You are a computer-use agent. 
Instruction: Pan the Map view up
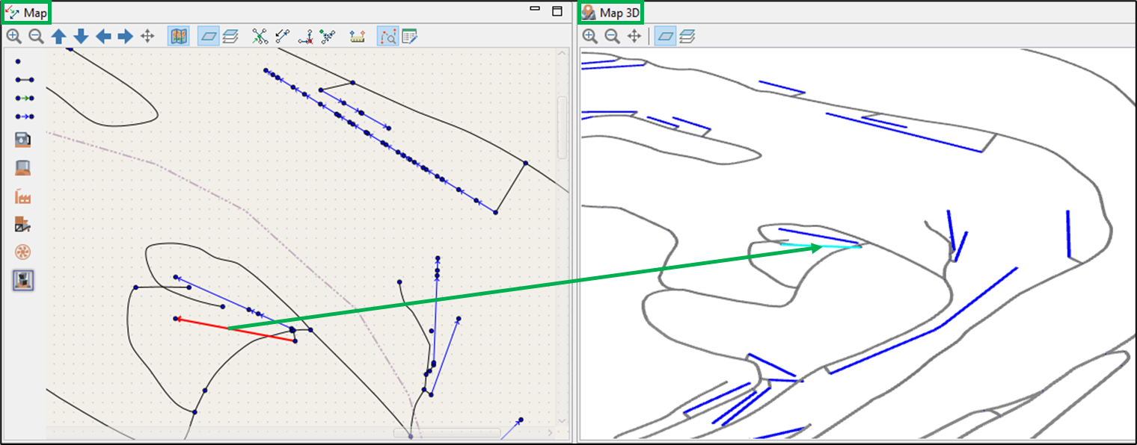[x=58, y=36]
